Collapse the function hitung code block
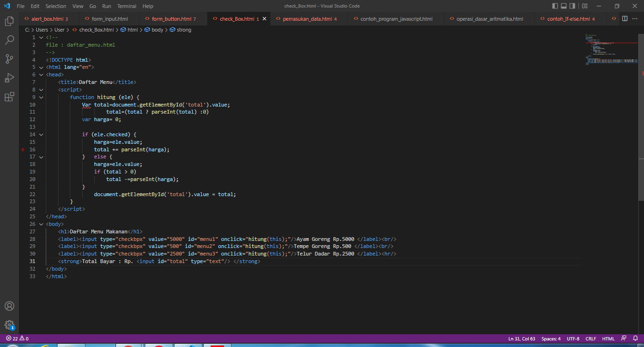 41,97
